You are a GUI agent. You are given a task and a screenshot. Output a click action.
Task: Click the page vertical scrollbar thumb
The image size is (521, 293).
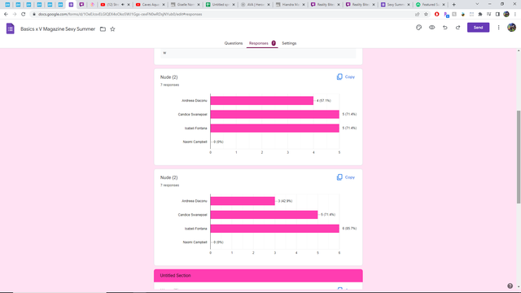(x=519, y=157)
